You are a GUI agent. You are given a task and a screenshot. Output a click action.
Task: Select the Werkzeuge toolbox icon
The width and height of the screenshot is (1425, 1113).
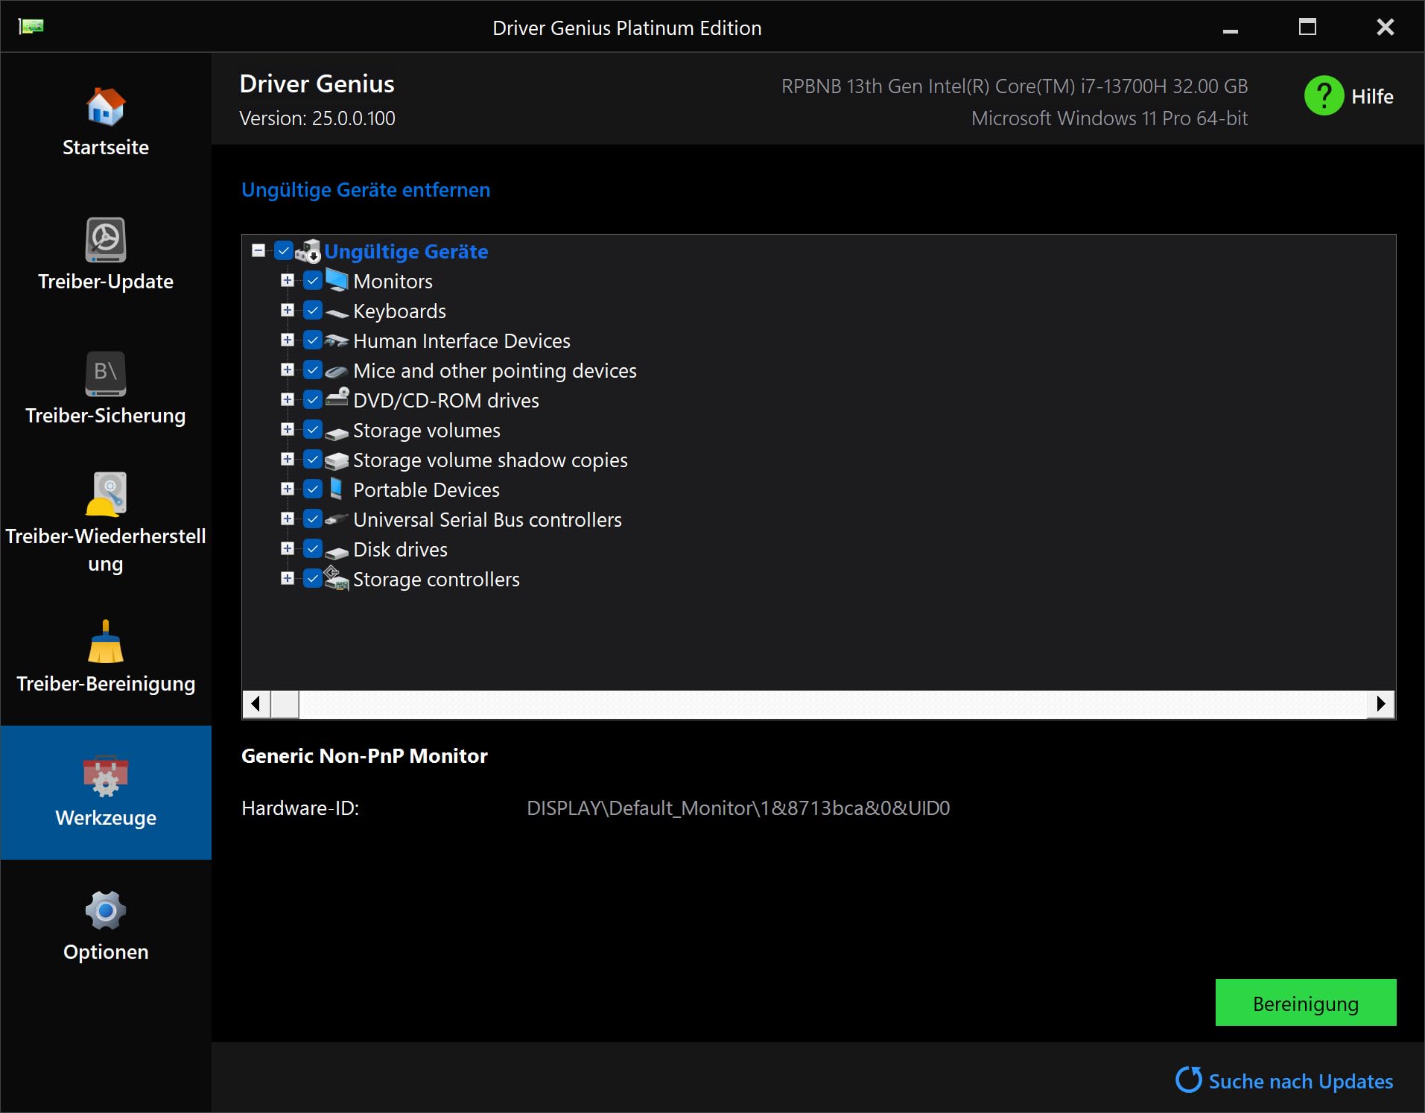click(105, 776)
